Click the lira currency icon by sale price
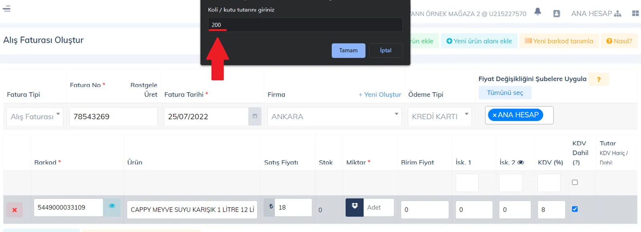Viewport: 641px width, 232px height. (x=270, y=207)
